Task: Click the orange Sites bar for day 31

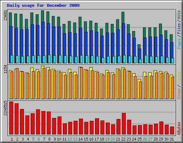Action: [173, 88]
